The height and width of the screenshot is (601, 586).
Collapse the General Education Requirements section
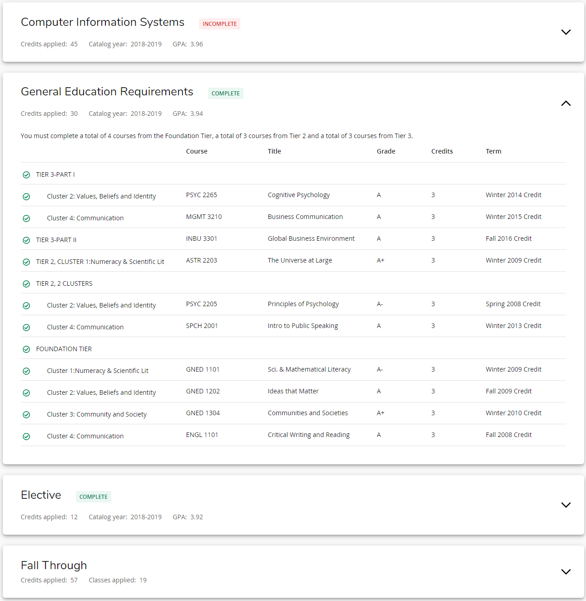[x=566, y=103]
